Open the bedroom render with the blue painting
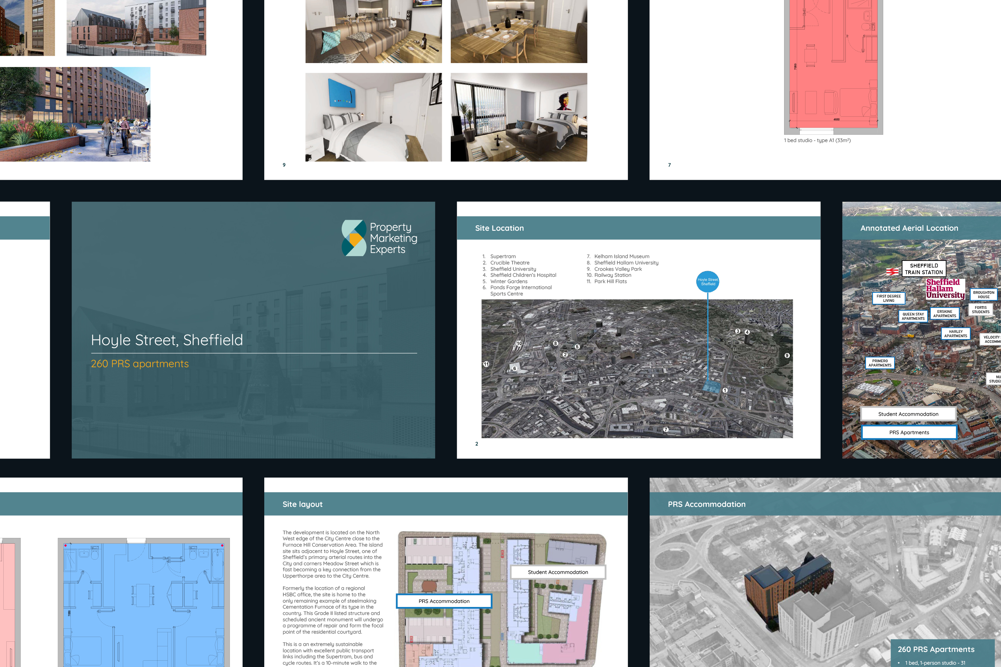 tap(373, 117)
